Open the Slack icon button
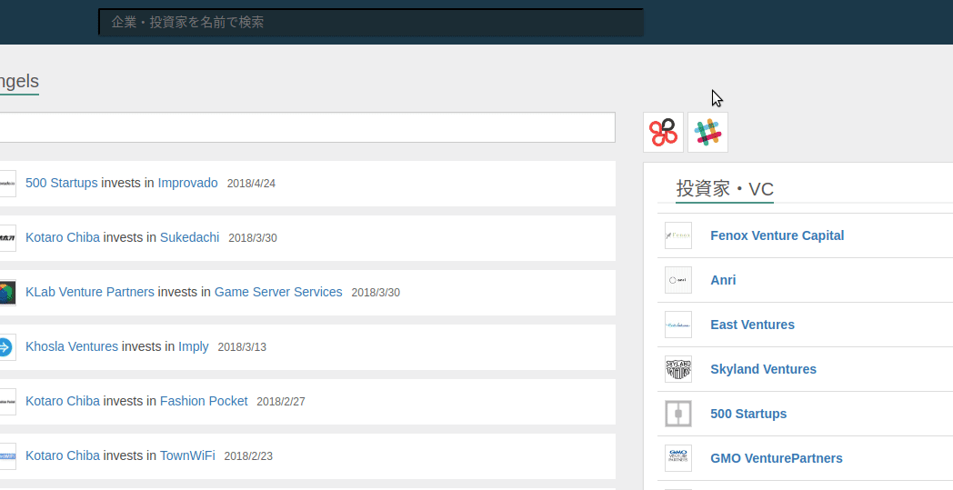This screenshot has width=953, height=490. [707, 132]
